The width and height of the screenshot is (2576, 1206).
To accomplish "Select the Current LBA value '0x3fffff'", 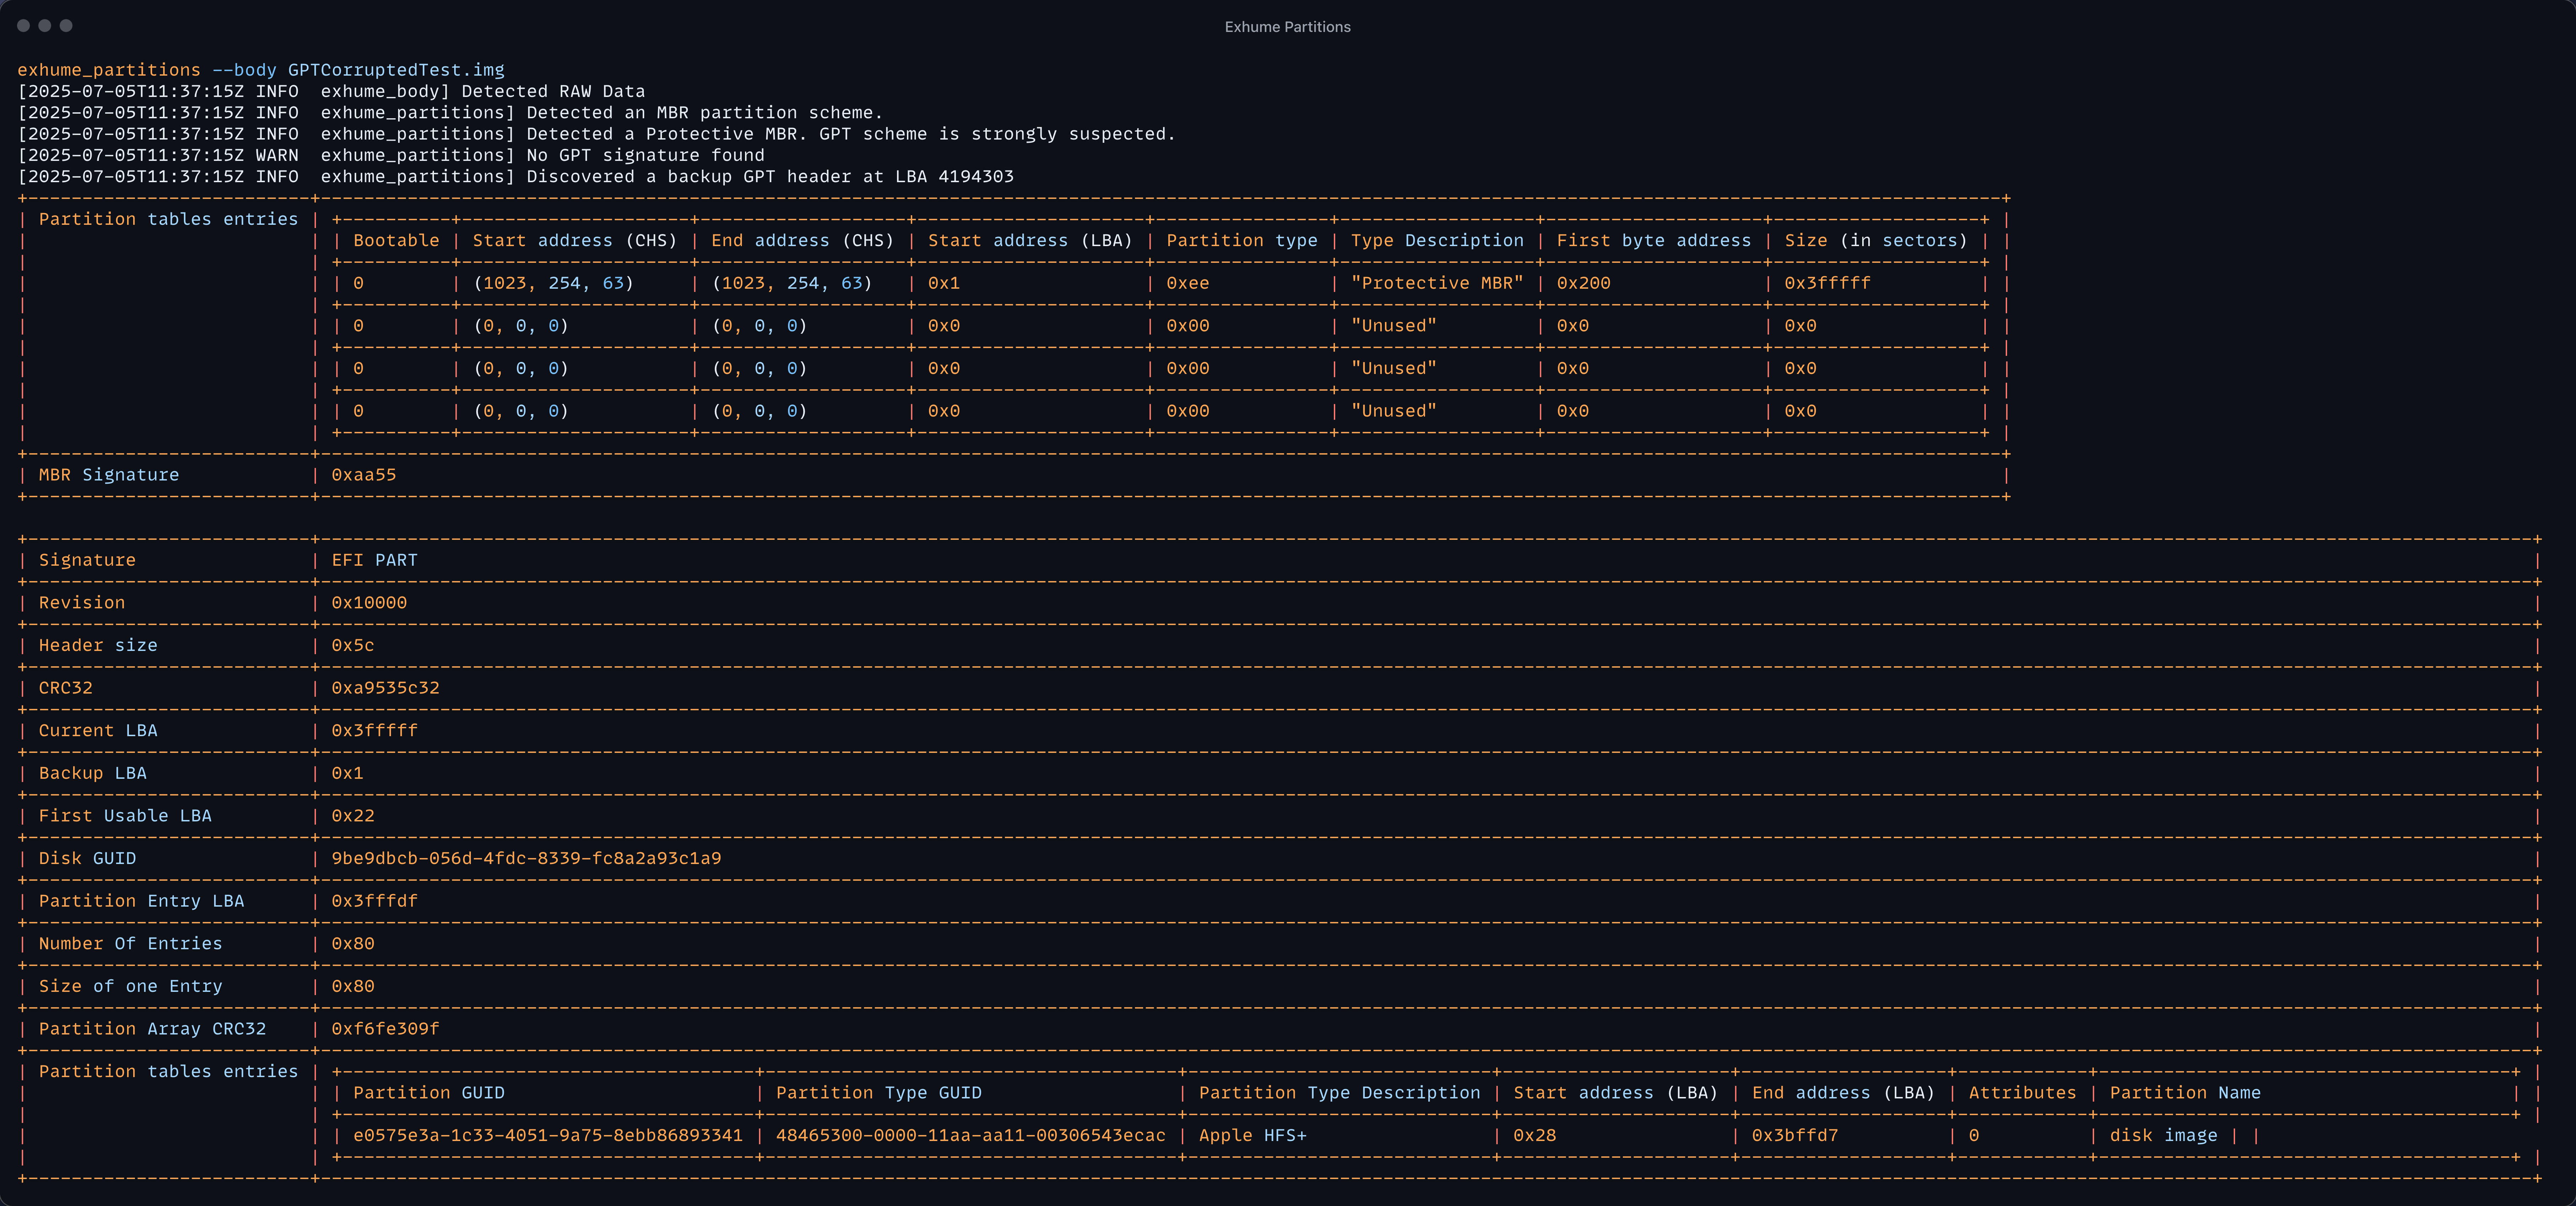I will click(x=375, y=731).
